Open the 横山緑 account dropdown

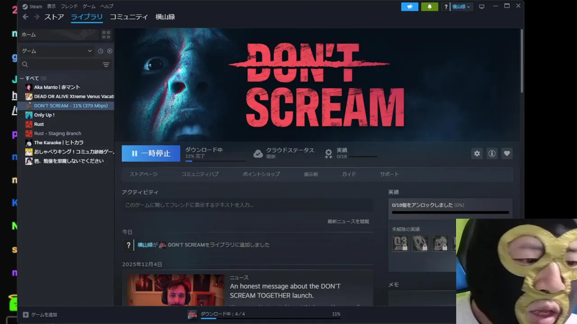[461, 7]
